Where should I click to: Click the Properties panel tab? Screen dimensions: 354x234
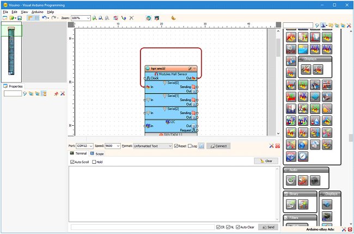click(13, 86)
